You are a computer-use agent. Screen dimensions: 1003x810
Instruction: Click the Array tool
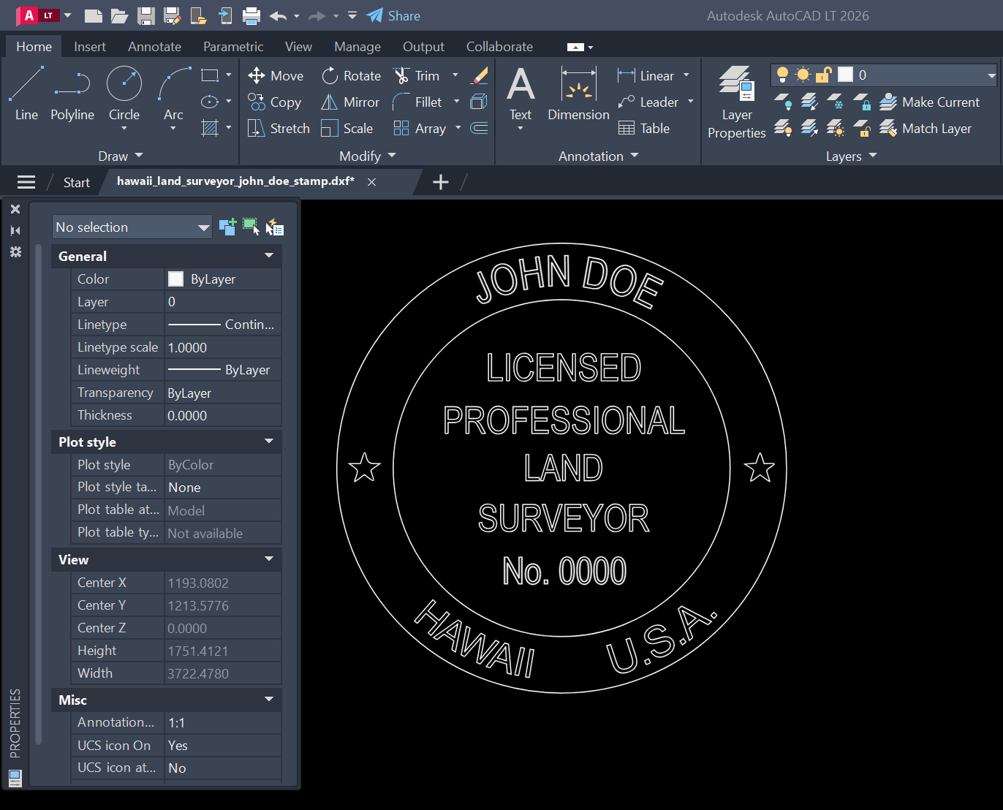(x=420, y=128)
